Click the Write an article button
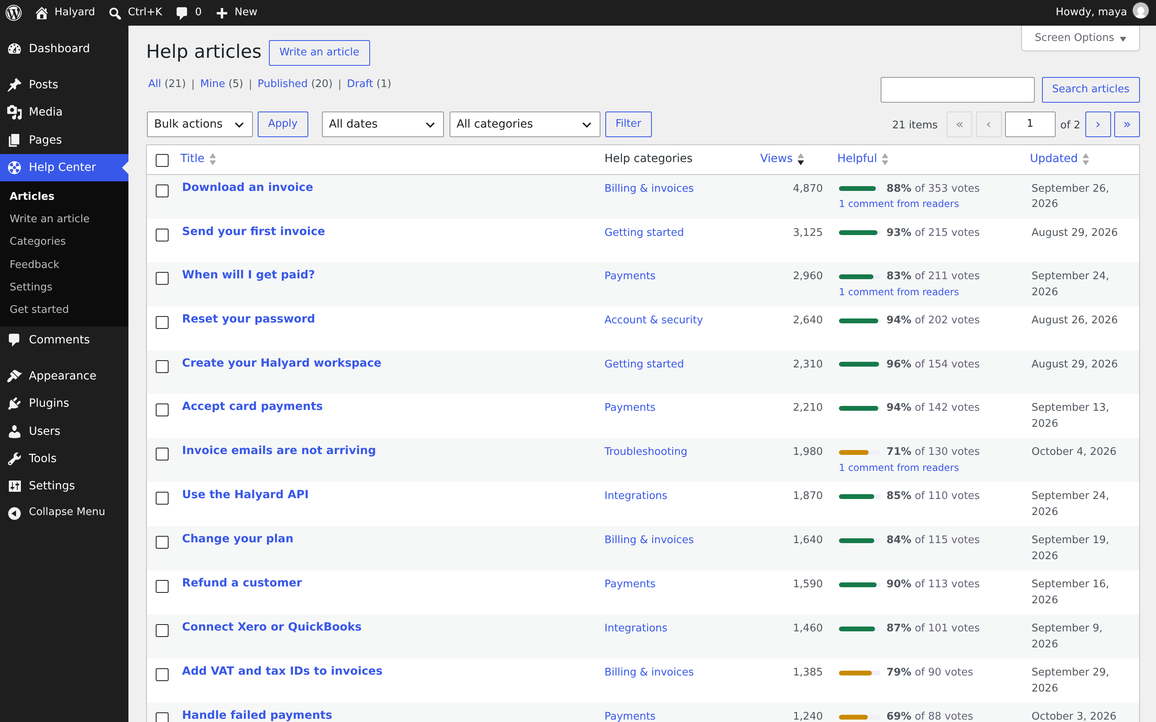 [319, 53]
